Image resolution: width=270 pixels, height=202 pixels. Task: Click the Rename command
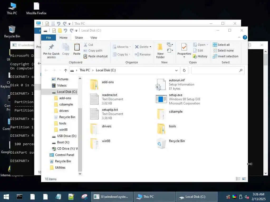pos(143,54)
